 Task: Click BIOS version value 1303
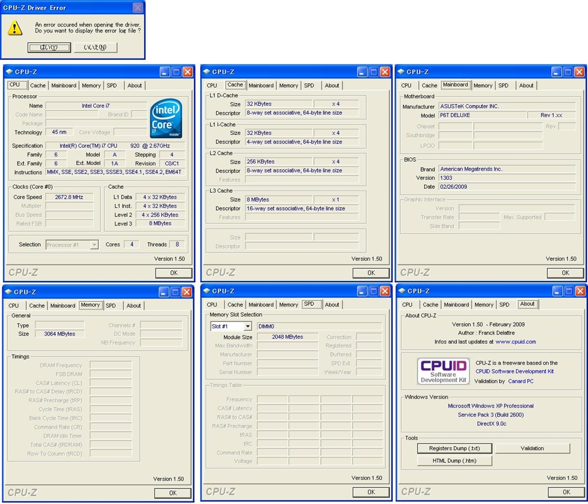point(507,178)
